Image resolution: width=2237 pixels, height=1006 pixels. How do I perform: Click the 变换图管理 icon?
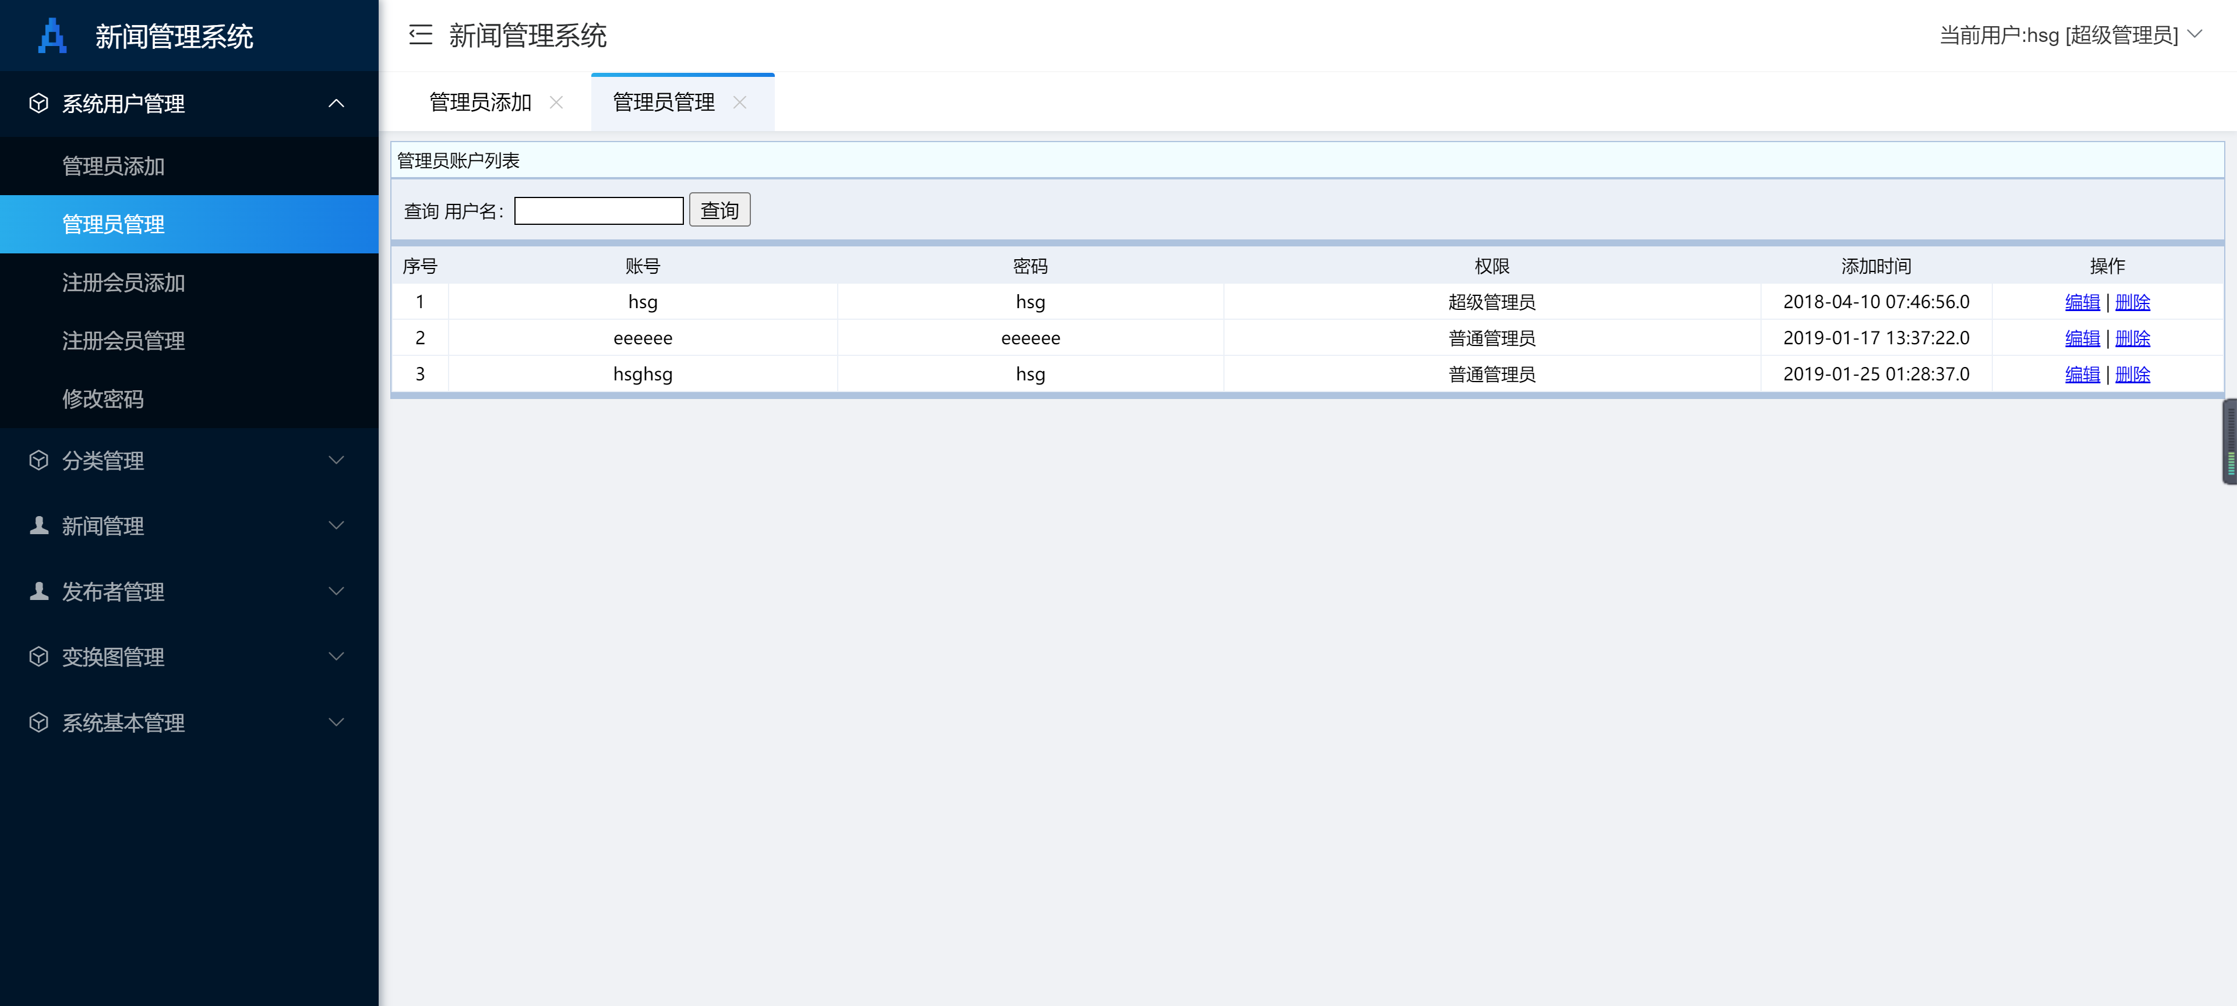38,656
